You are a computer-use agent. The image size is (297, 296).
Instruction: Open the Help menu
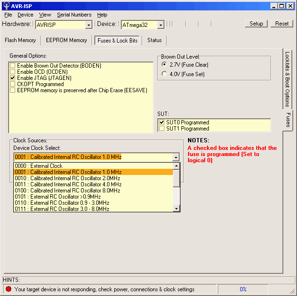[102, 15]
